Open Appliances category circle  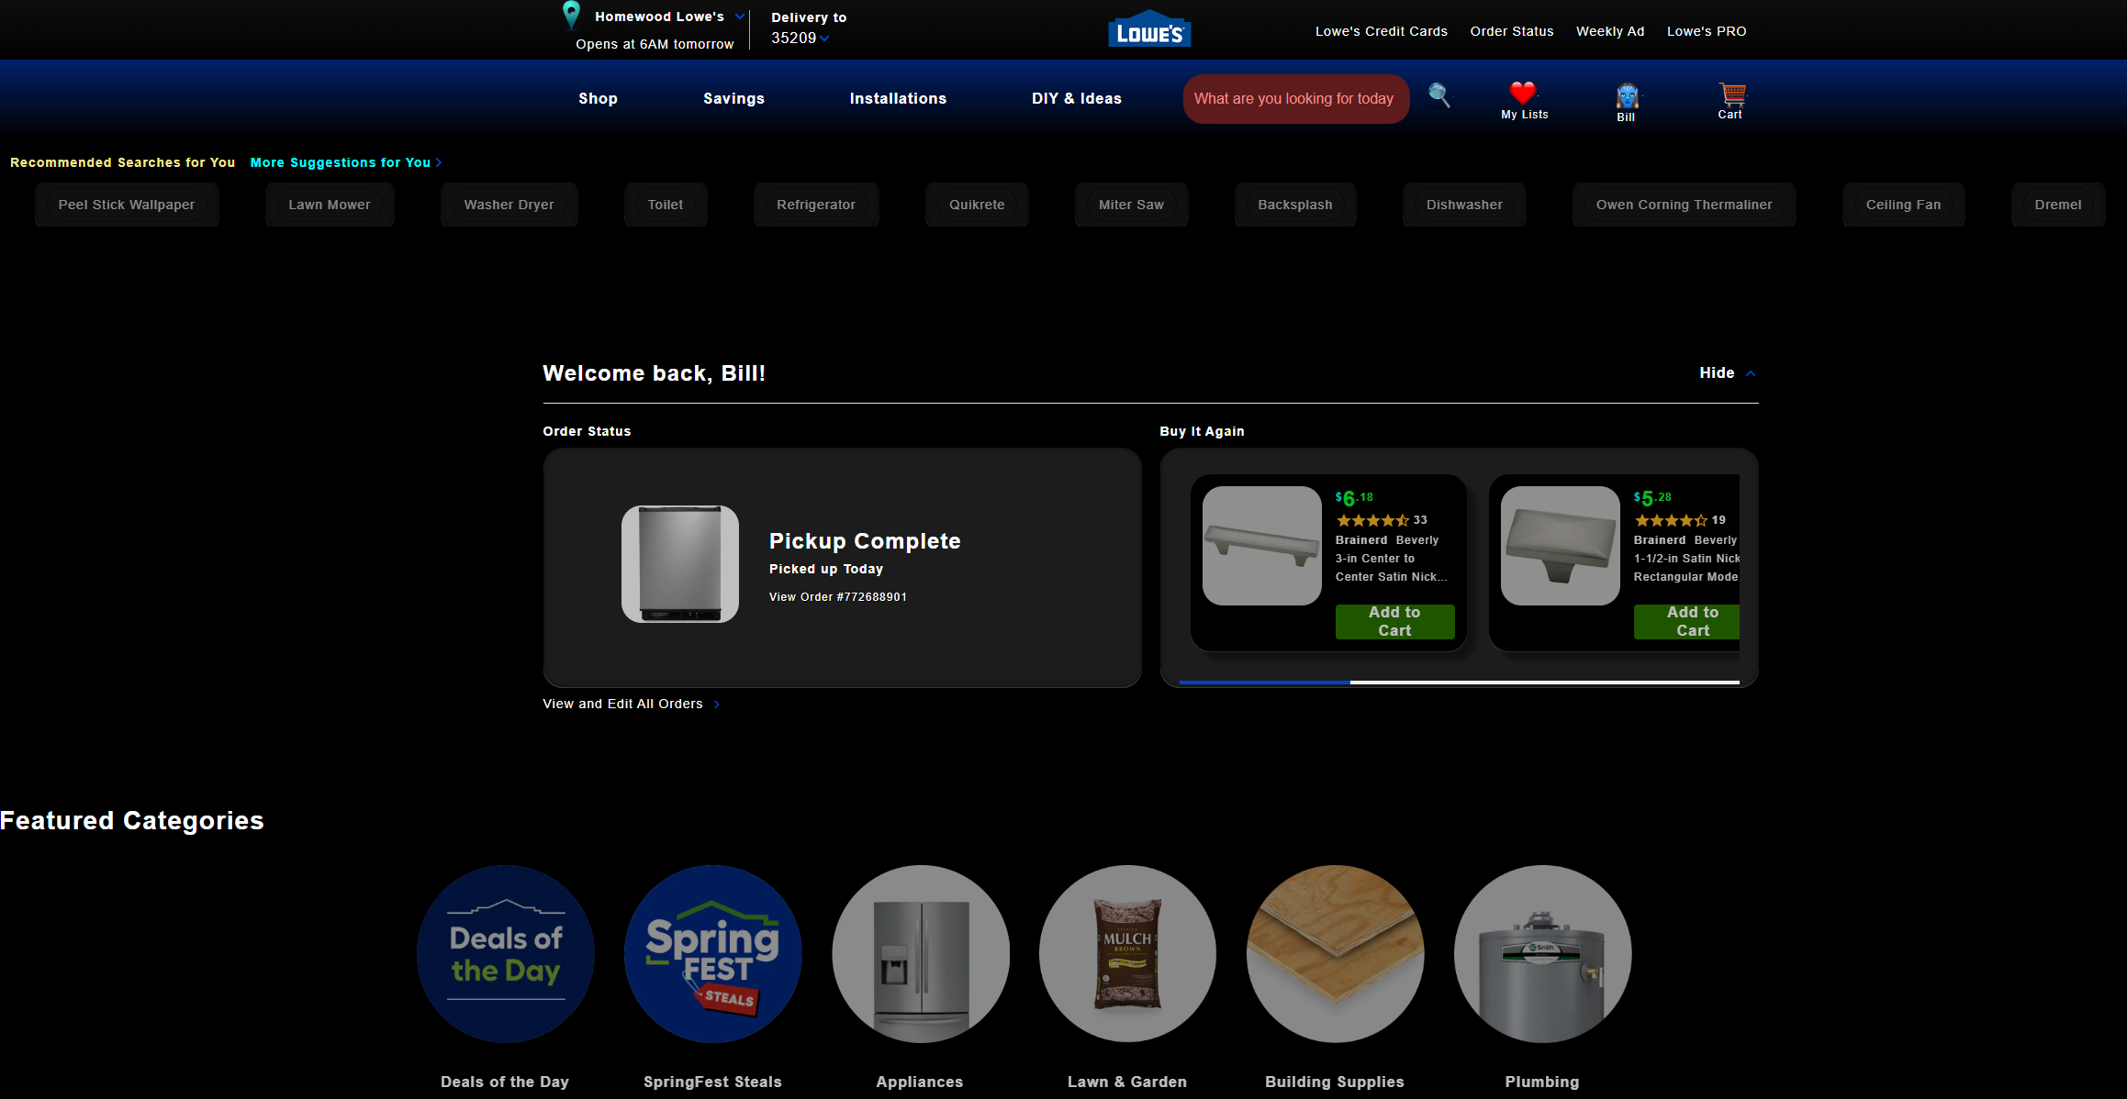point(921,954)
